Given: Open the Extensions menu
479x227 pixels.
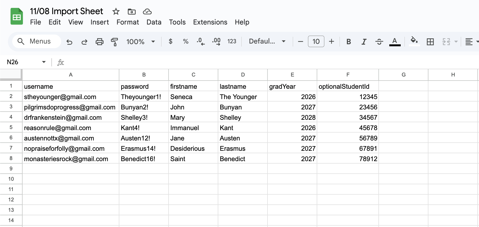Looking at the screenshot, I should coord(210,22).
